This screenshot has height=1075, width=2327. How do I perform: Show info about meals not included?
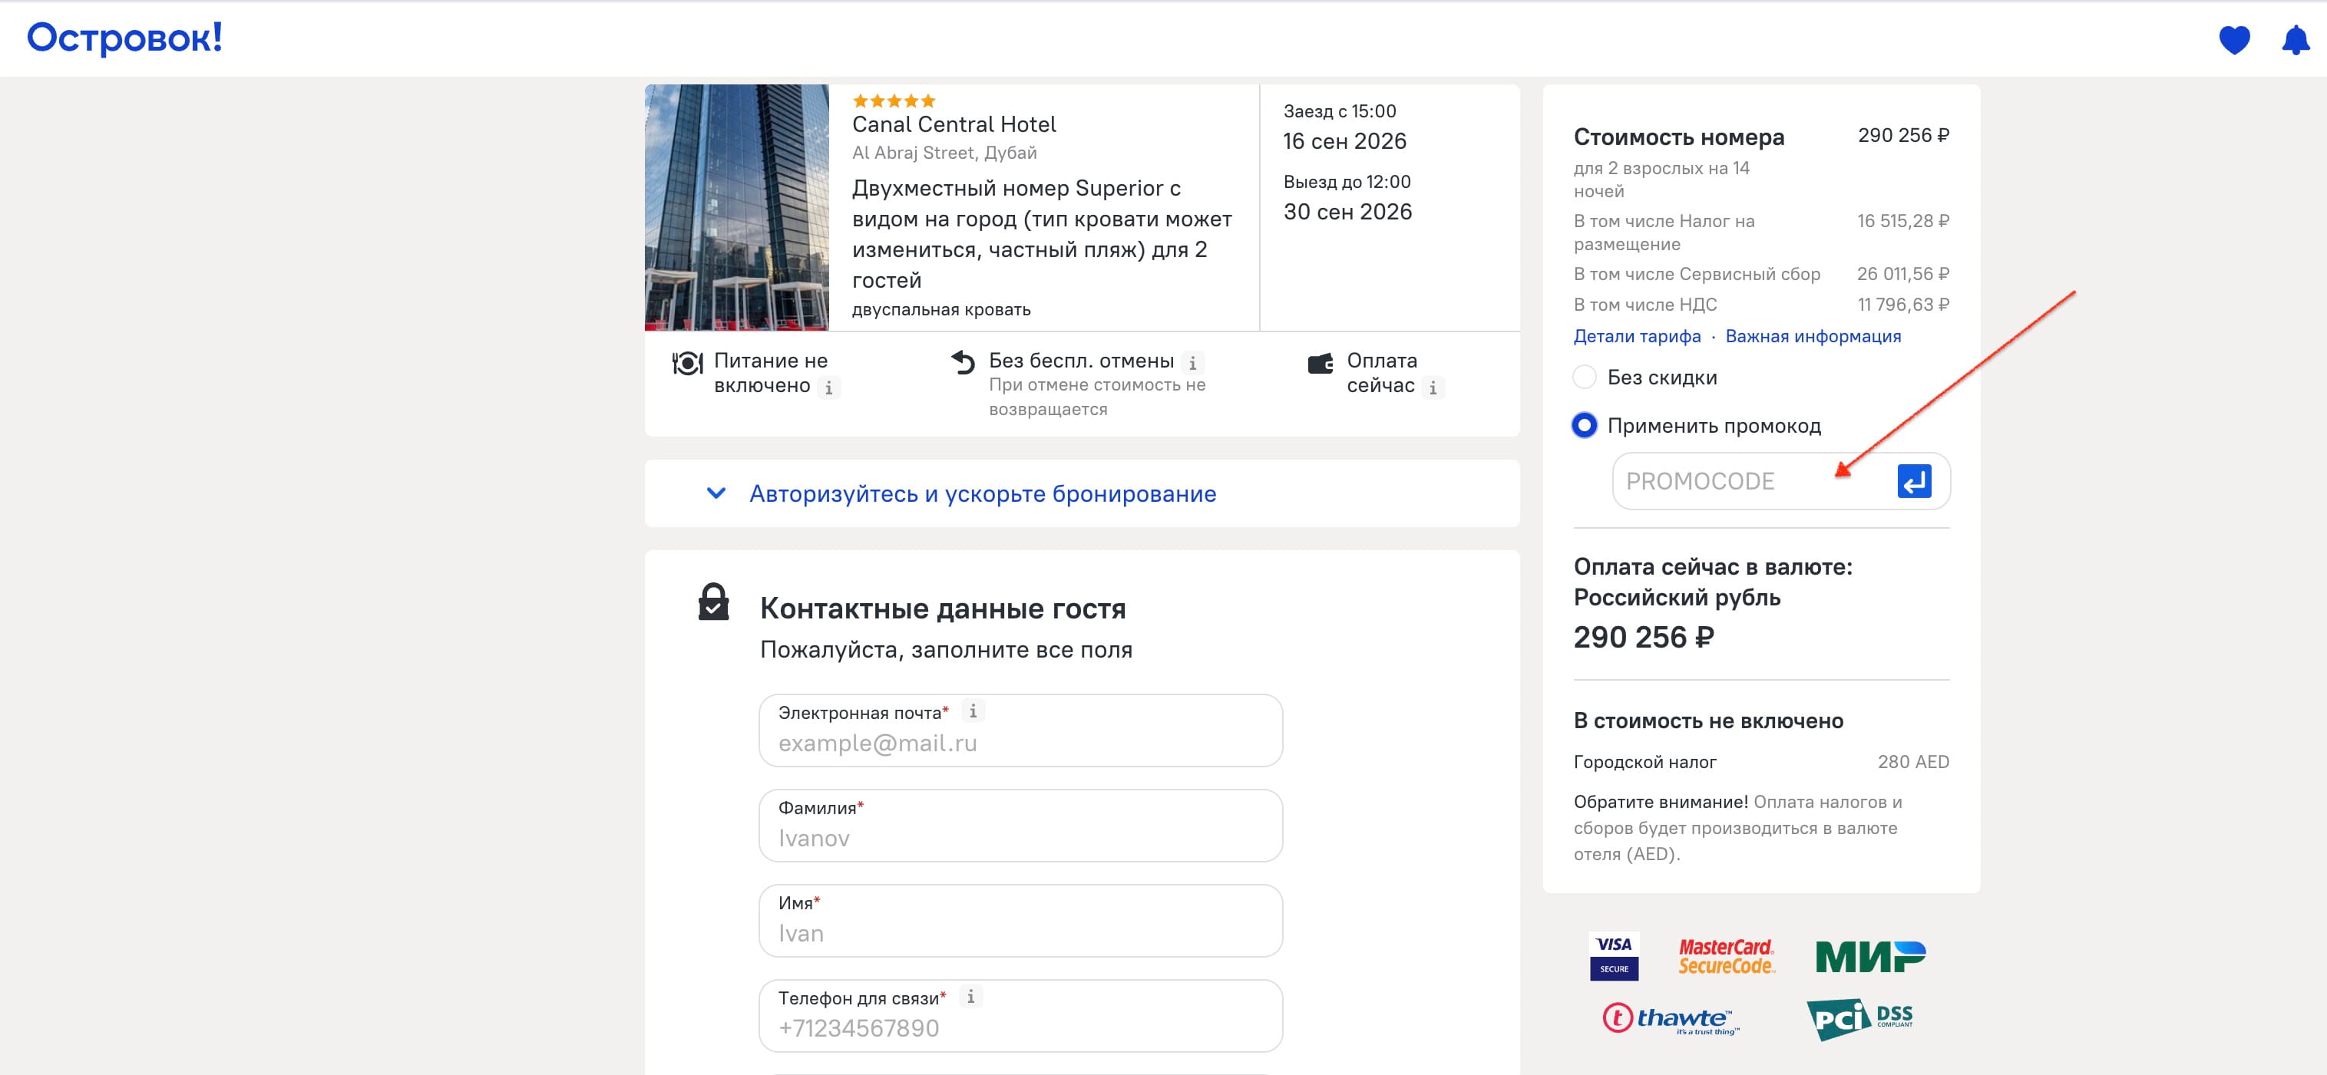click(x=828, y=388)
